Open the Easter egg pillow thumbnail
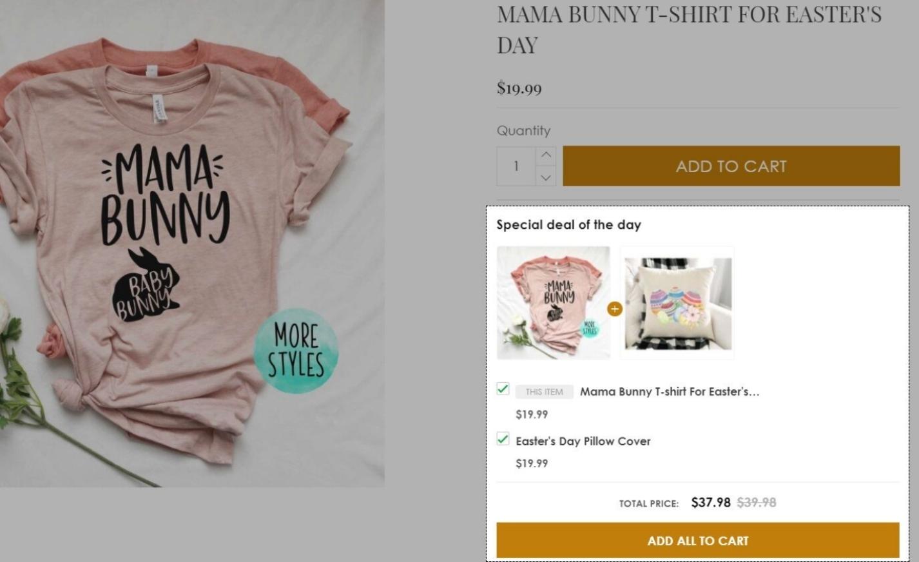The image size is (919, 562). (x=677, y=303)
